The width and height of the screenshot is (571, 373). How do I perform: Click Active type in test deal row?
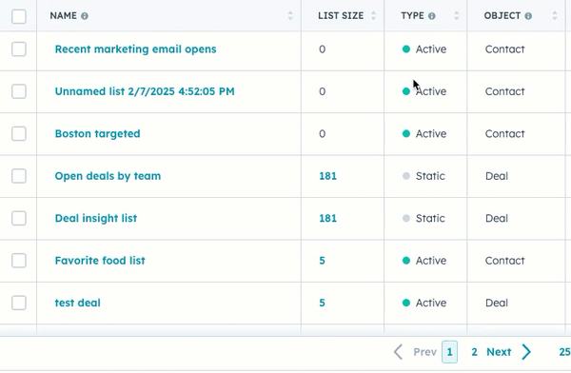(424, 303)
